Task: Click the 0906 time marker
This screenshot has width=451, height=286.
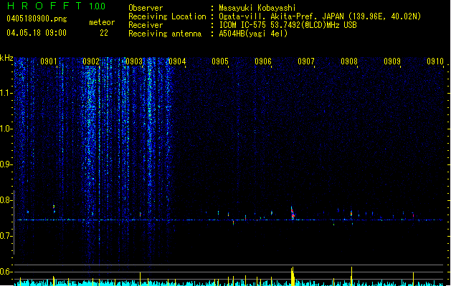Action: pos(263,61)
